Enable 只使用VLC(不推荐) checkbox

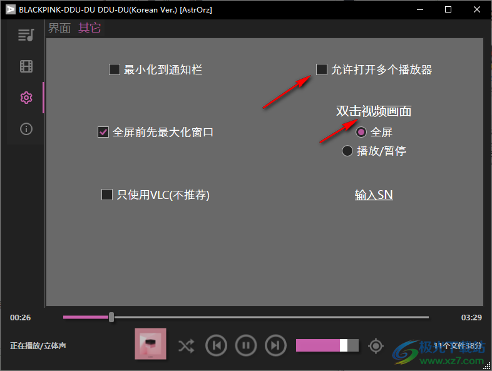tap(107, 195)
